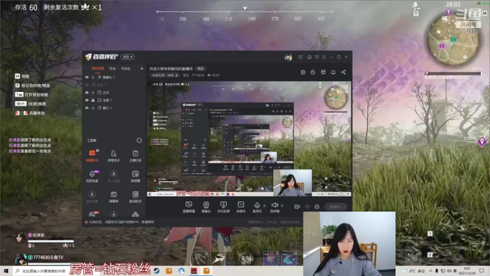Expand system tray hidden icons arrow

click(x=431, y=270)
